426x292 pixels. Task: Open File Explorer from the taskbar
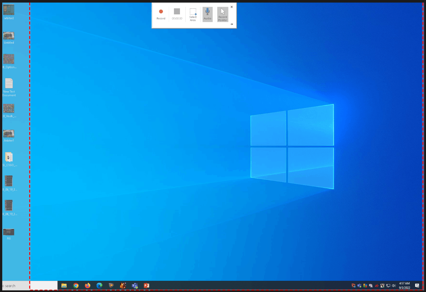[x=64, y=286]
